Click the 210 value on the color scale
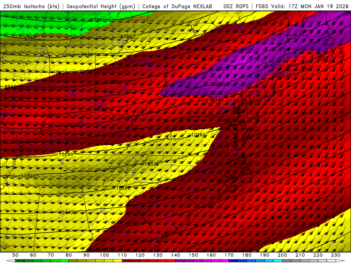Image resolution: width=351 pixels, height=263 pixels. point(300,255)
